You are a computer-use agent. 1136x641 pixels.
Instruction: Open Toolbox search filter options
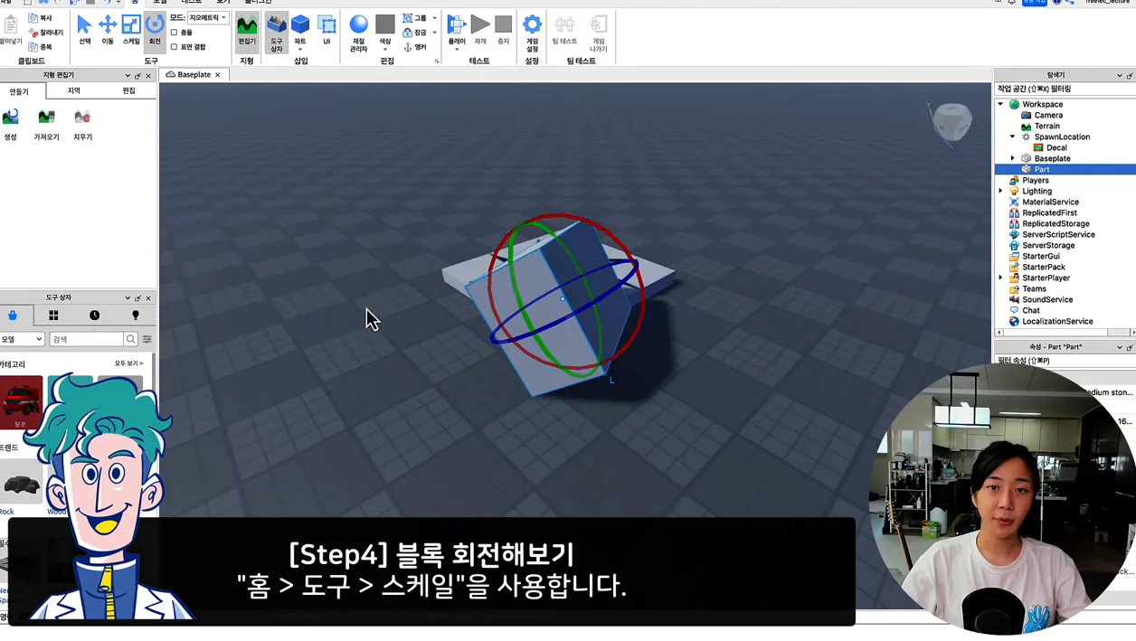coord(147,339)
